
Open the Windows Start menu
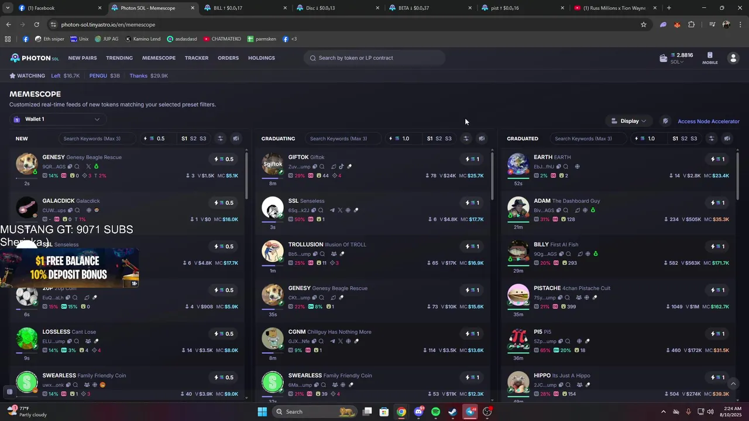[262, 412]
